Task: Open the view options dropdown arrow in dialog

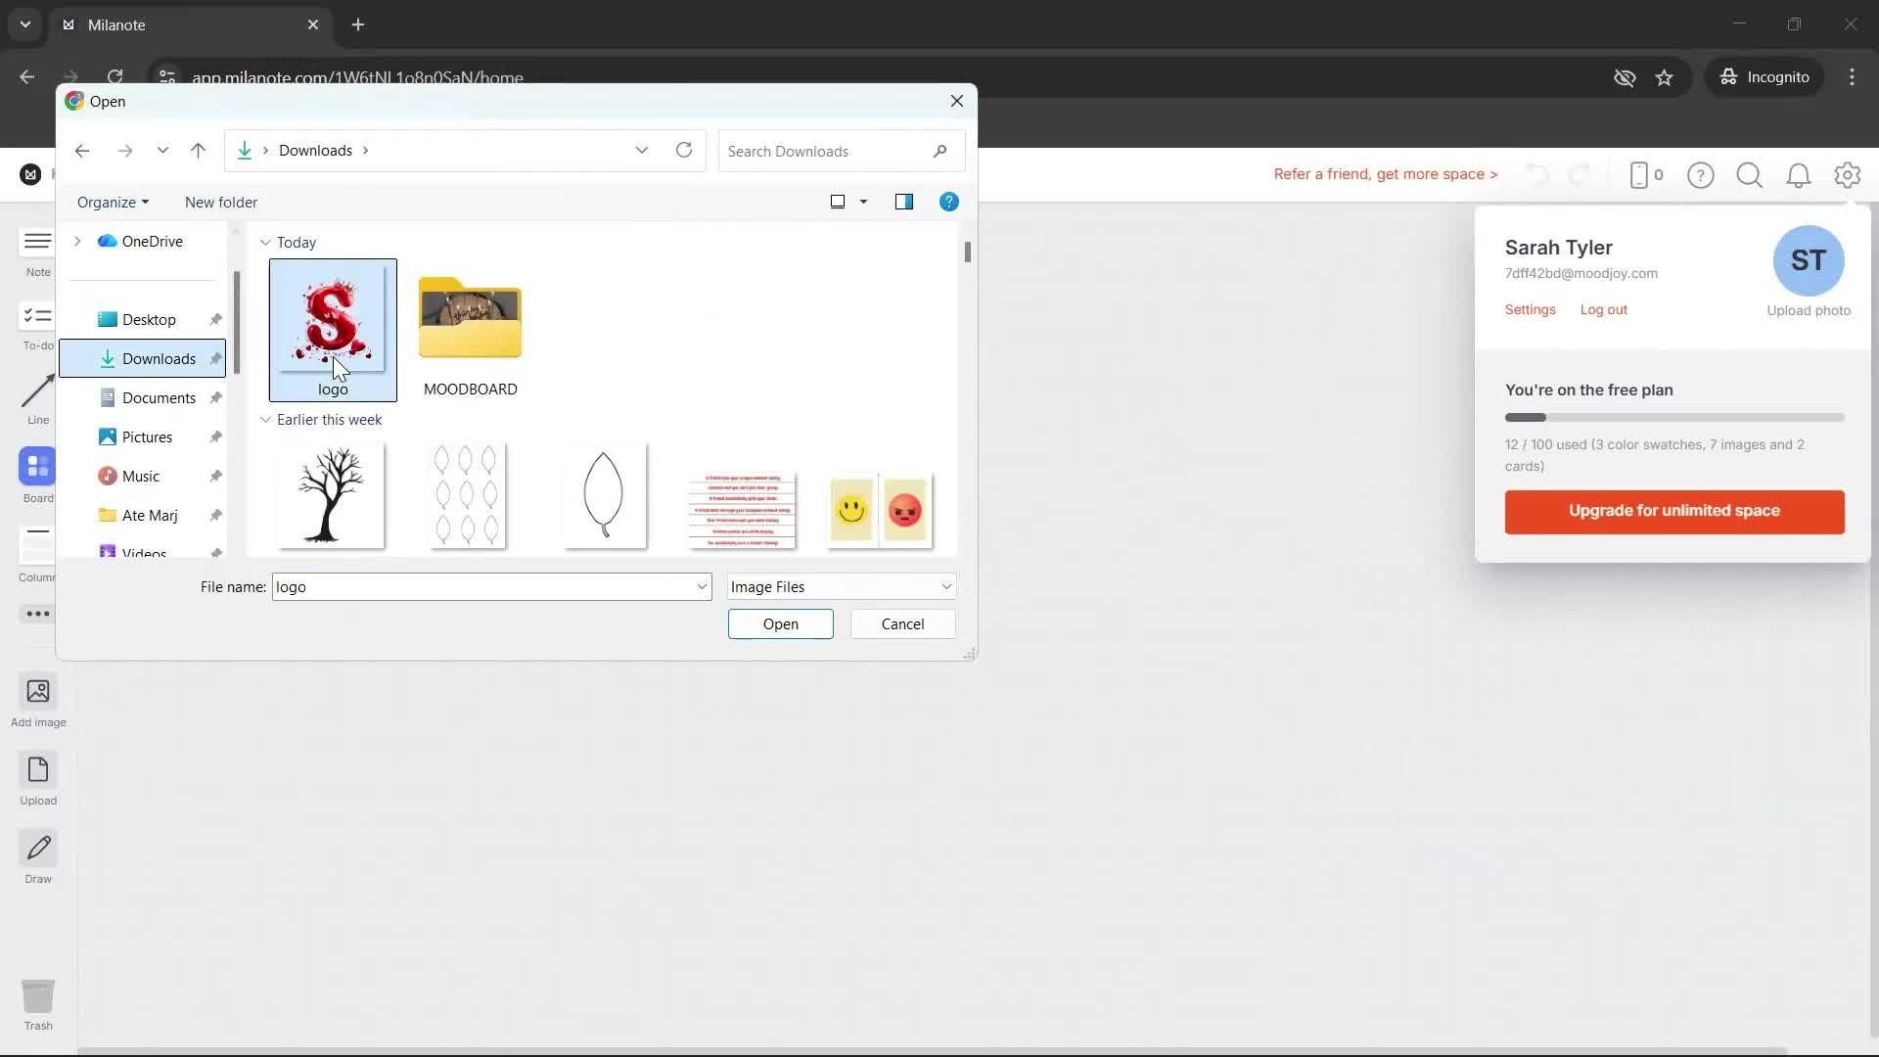Action: 862,202
